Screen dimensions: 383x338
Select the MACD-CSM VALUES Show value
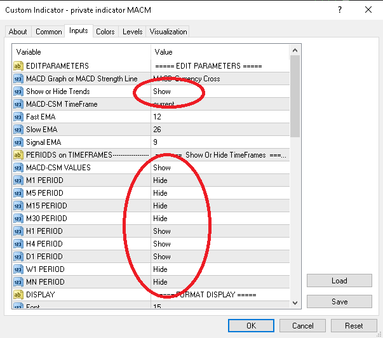(x=162, y=168)
